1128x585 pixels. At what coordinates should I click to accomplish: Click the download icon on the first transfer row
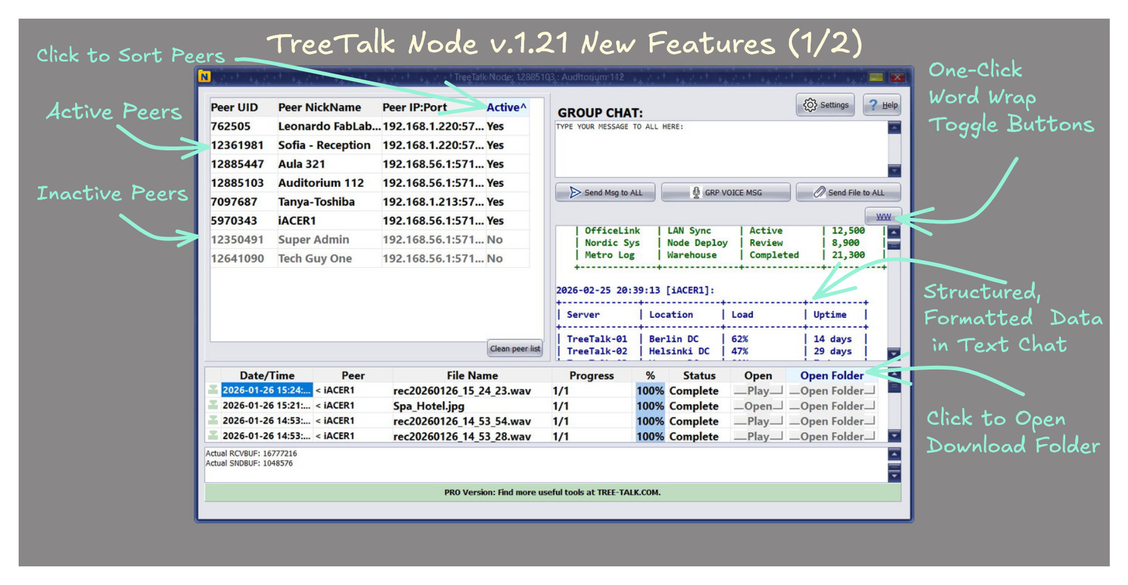213,390
